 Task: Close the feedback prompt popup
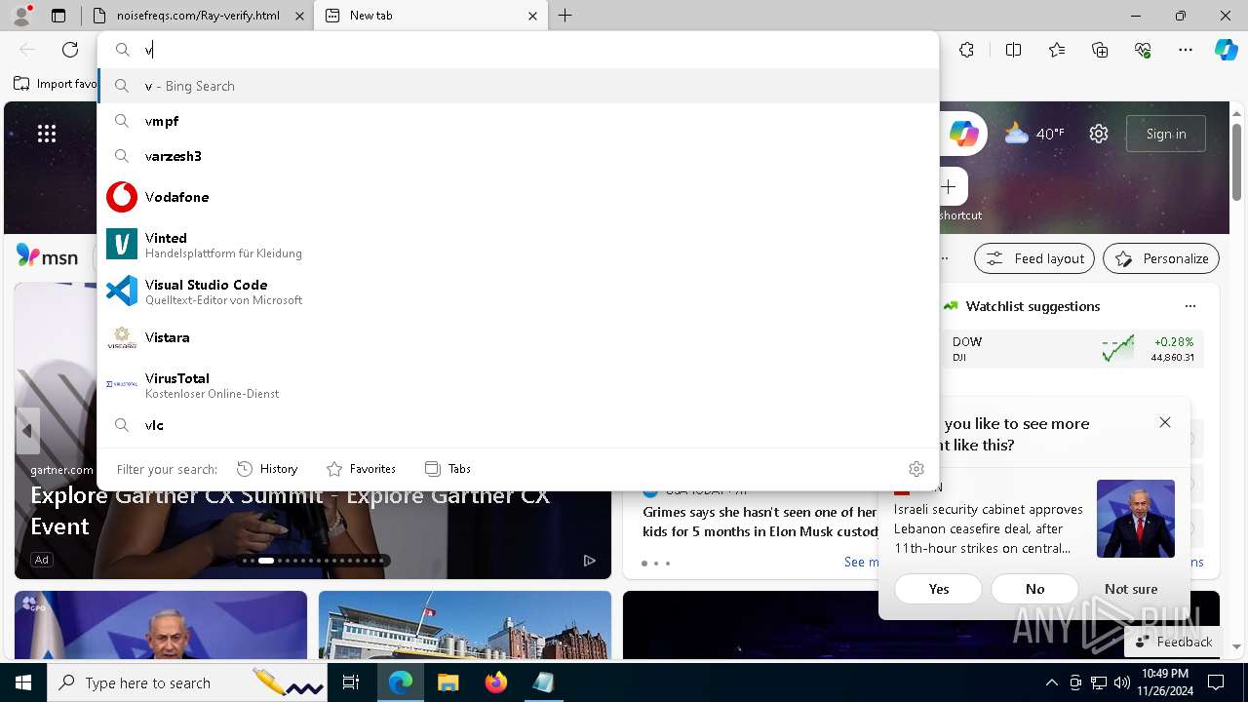coord(1165,422)
